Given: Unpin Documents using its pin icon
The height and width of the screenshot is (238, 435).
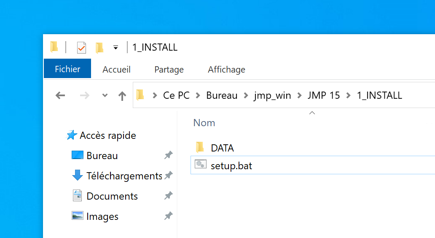Looking at the screenshot, I should [x=168, y=196].
